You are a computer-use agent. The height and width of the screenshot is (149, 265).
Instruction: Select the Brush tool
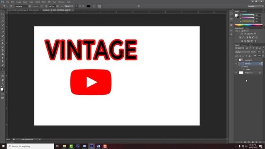(x=2, y=40)
